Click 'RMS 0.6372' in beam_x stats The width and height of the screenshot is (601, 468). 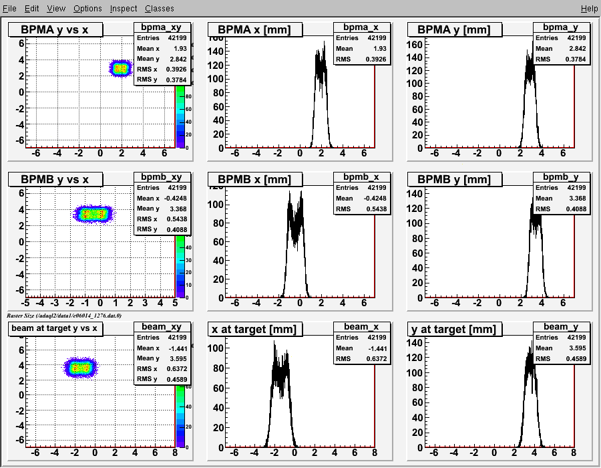361,358
